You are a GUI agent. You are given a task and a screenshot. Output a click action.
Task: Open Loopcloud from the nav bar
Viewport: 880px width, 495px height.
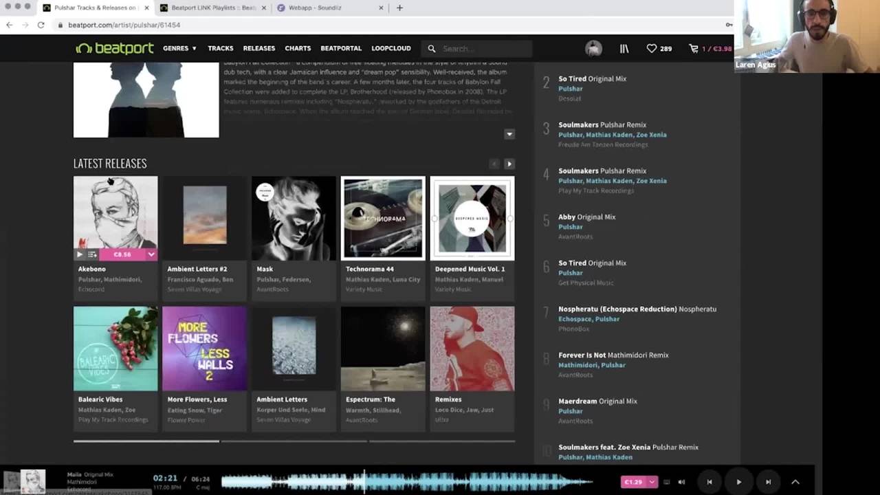[391, 48]
